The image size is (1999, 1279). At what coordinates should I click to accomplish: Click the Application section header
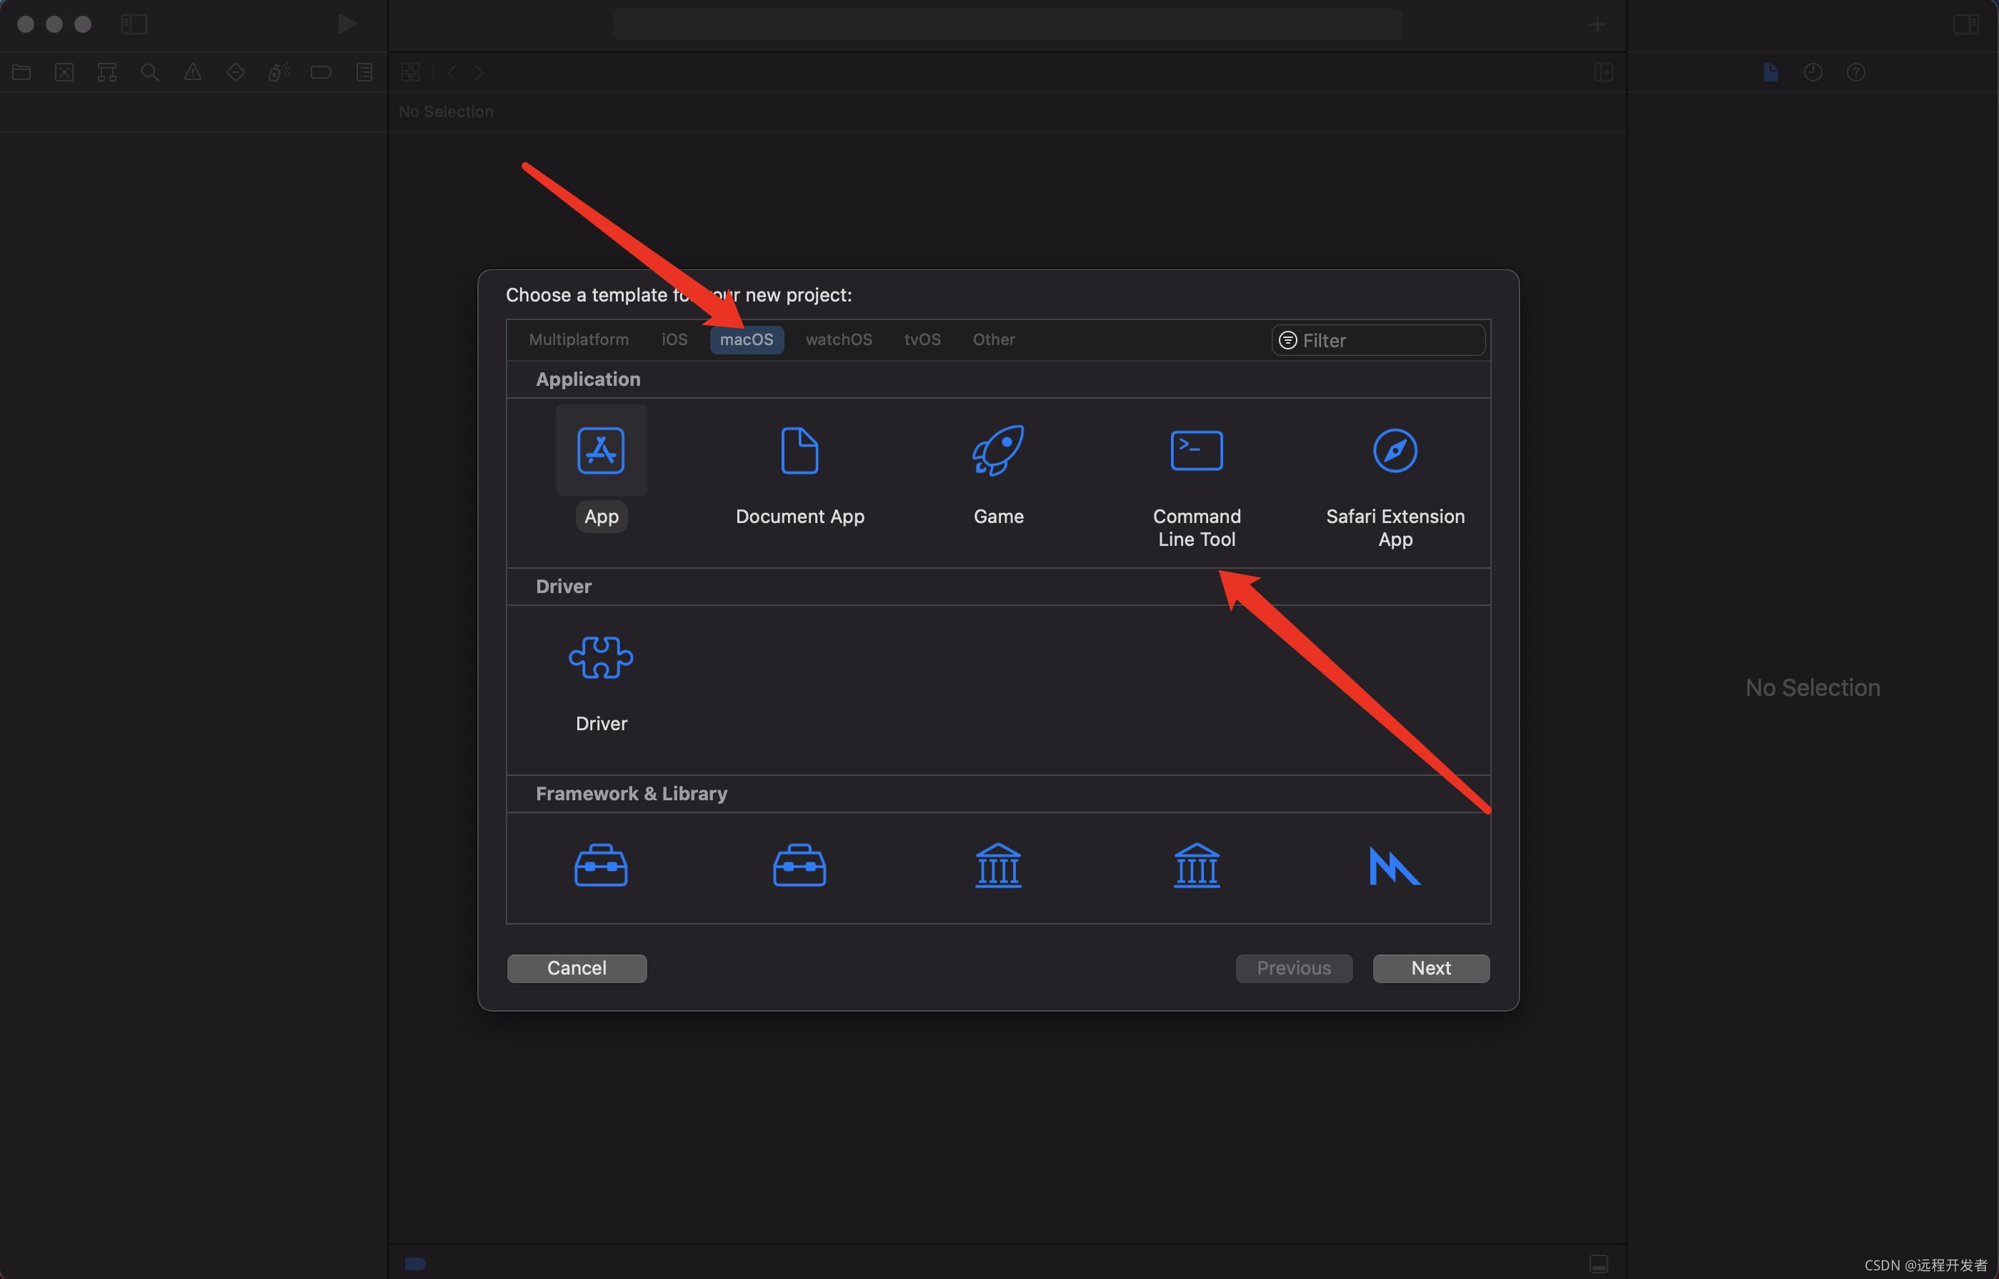pos(998,379)
